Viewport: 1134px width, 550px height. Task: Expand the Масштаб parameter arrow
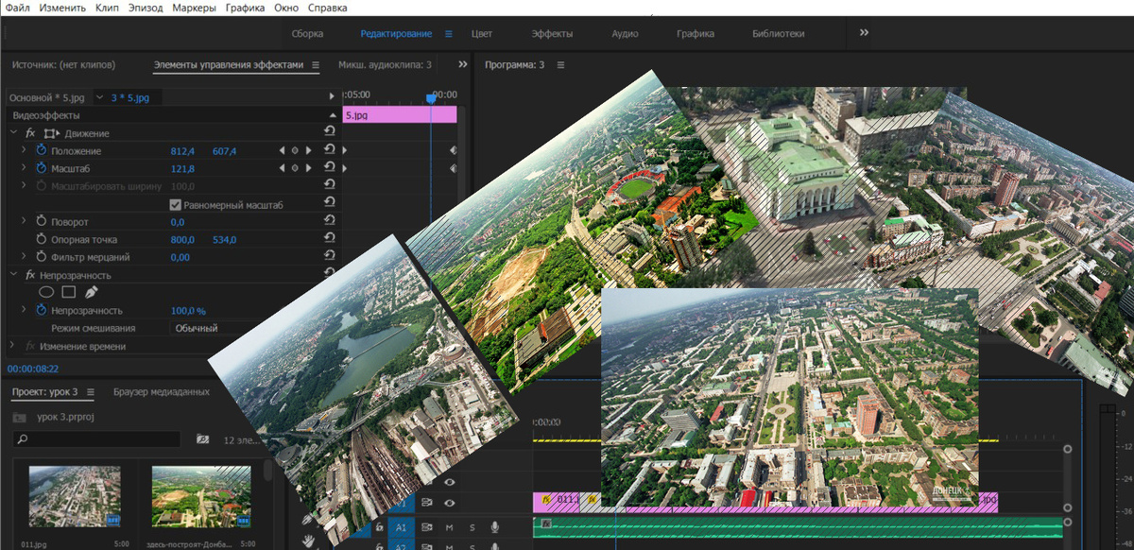click(x=24, y=168)
